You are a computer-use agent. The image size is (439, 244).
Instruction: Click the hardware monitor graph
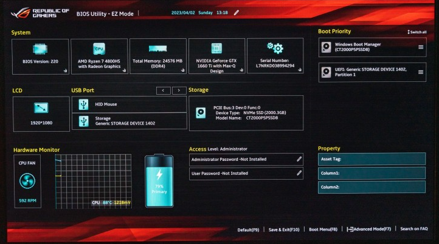(93, 181)
